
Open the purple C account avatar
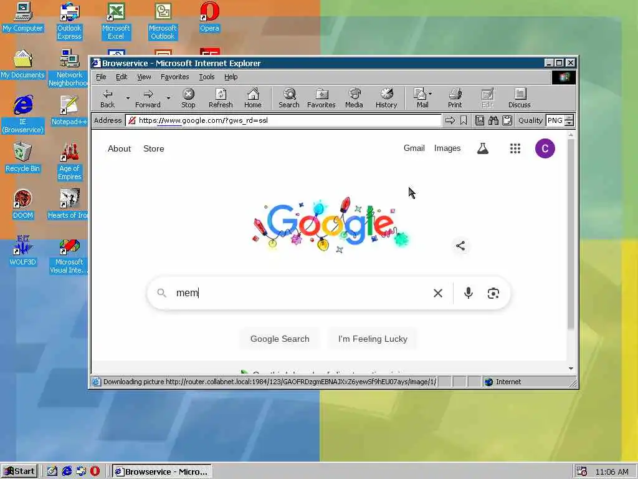point(545,148)
